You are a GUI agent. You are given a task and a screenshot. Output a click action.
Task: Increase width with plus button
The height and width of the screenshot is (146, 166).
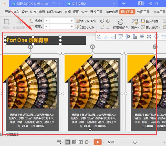[x=72, y=26]
